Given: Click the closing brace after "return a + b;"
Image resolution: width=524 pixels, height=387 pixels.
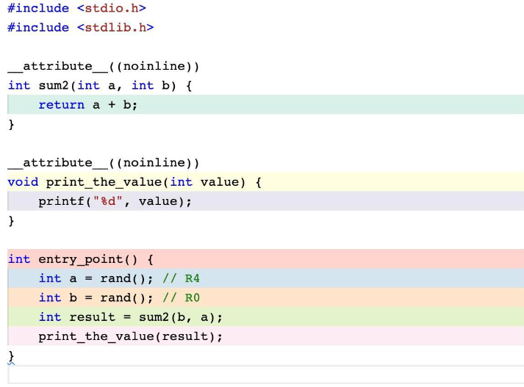Looking at the screenshot, I should 11,124.
